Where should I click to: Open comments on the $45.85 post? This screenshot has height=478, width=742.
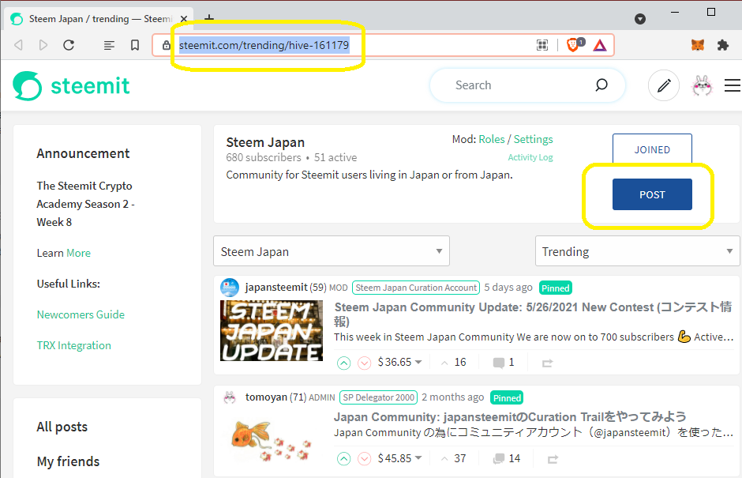pyautogui.click(x=506, y=458)
